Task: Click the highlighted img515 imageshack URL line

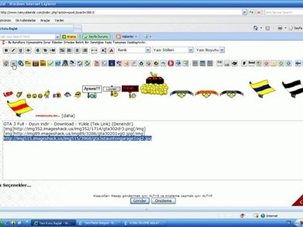Action: 78,138
